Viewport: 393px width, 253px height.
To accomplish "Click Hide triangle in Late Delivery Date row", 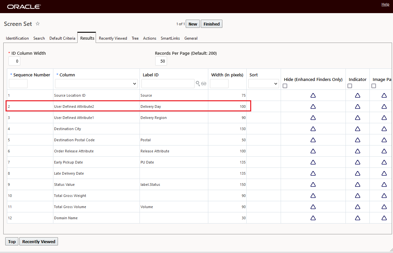I will coord(313,173).
